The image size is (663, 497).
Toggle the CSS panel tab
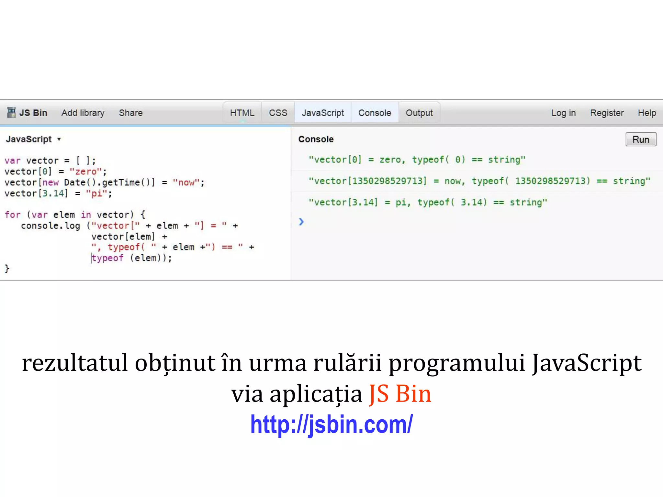278,113
